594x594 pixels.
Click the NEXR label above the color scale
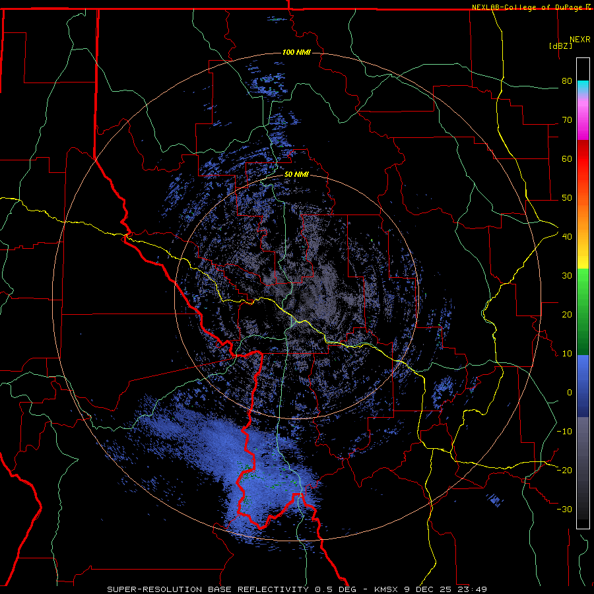(x=579, y=40)
